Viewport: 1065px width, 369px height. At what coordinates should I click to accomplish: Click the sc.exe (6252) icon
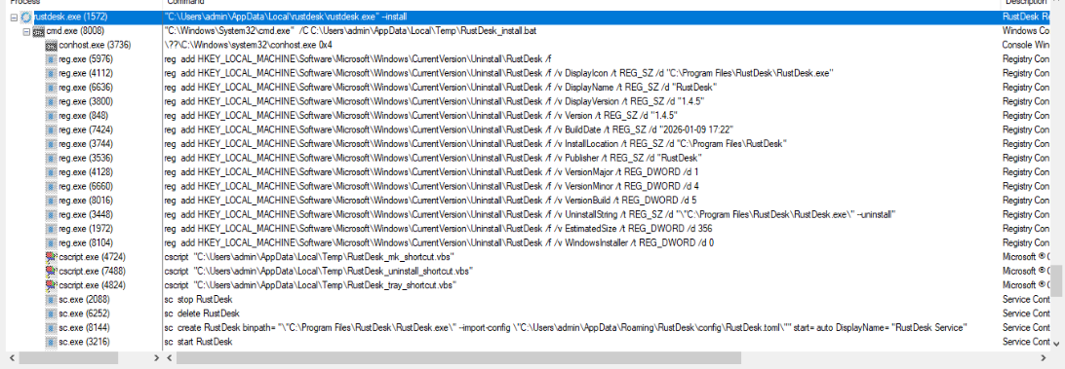point(51,314)
